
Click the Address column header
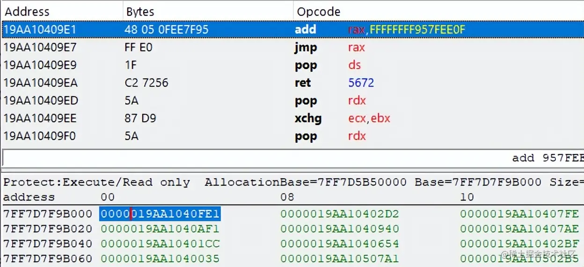click(x=62, y=11)
